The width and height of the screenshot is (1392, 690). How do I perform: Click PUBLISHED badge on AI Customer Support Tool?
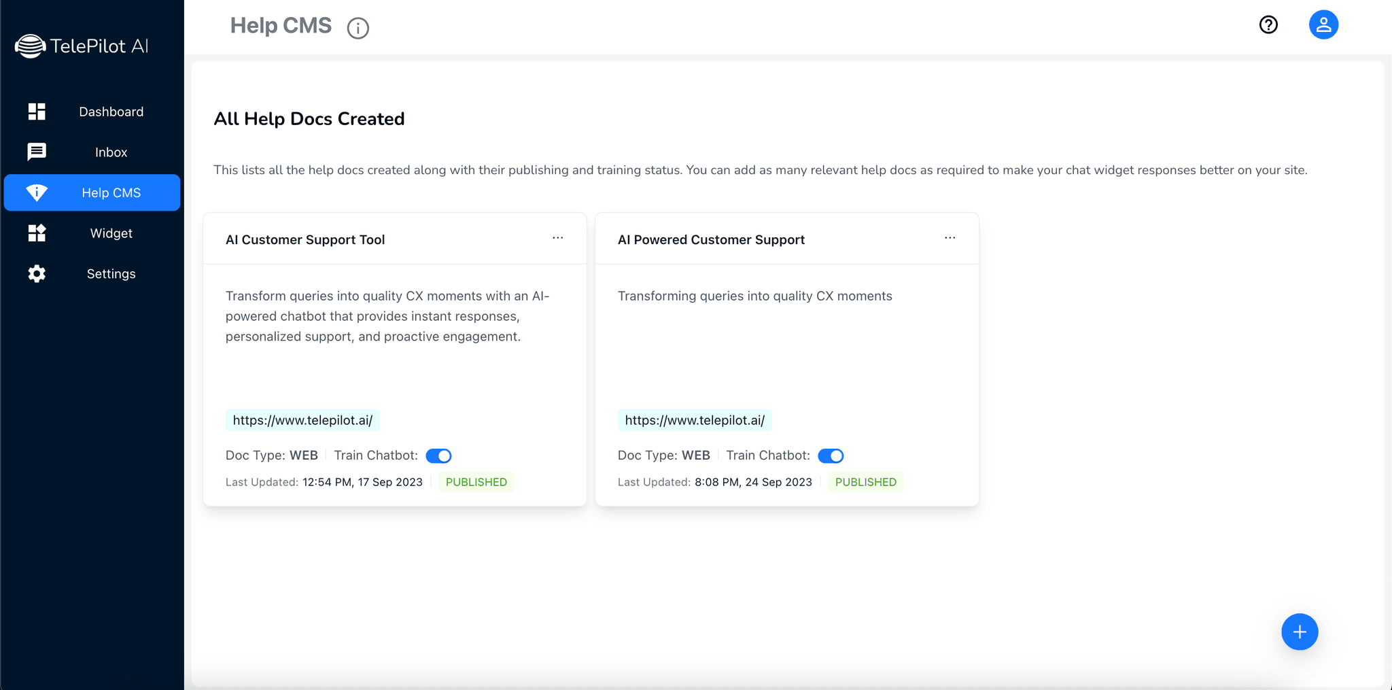pyautogui.click(x=476, y=482)
